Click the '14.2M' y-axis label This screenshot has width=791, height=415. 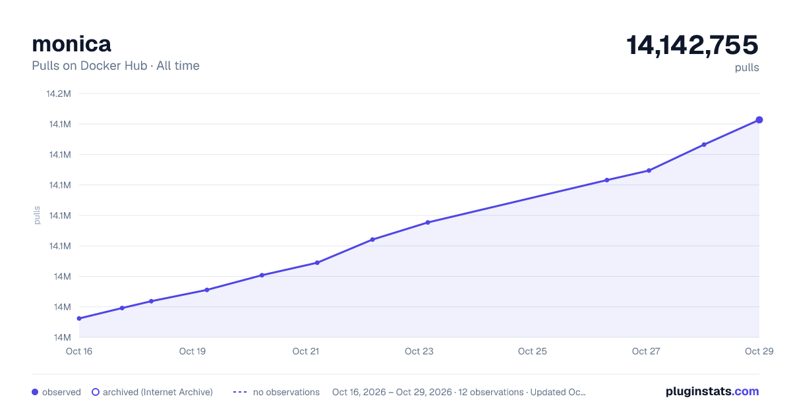58,94
